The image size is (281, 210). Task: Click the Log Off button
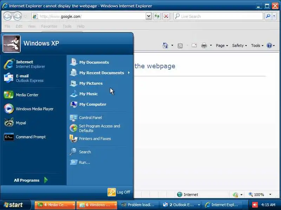119,192
